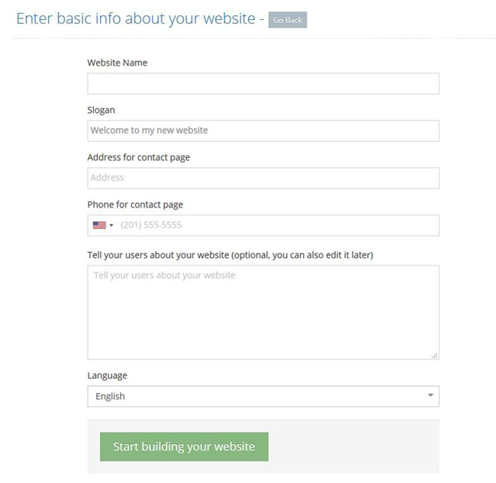This screenshot has height=483, width=496.
Task: Open the Language select showing English
Action: tap(263, 396)
